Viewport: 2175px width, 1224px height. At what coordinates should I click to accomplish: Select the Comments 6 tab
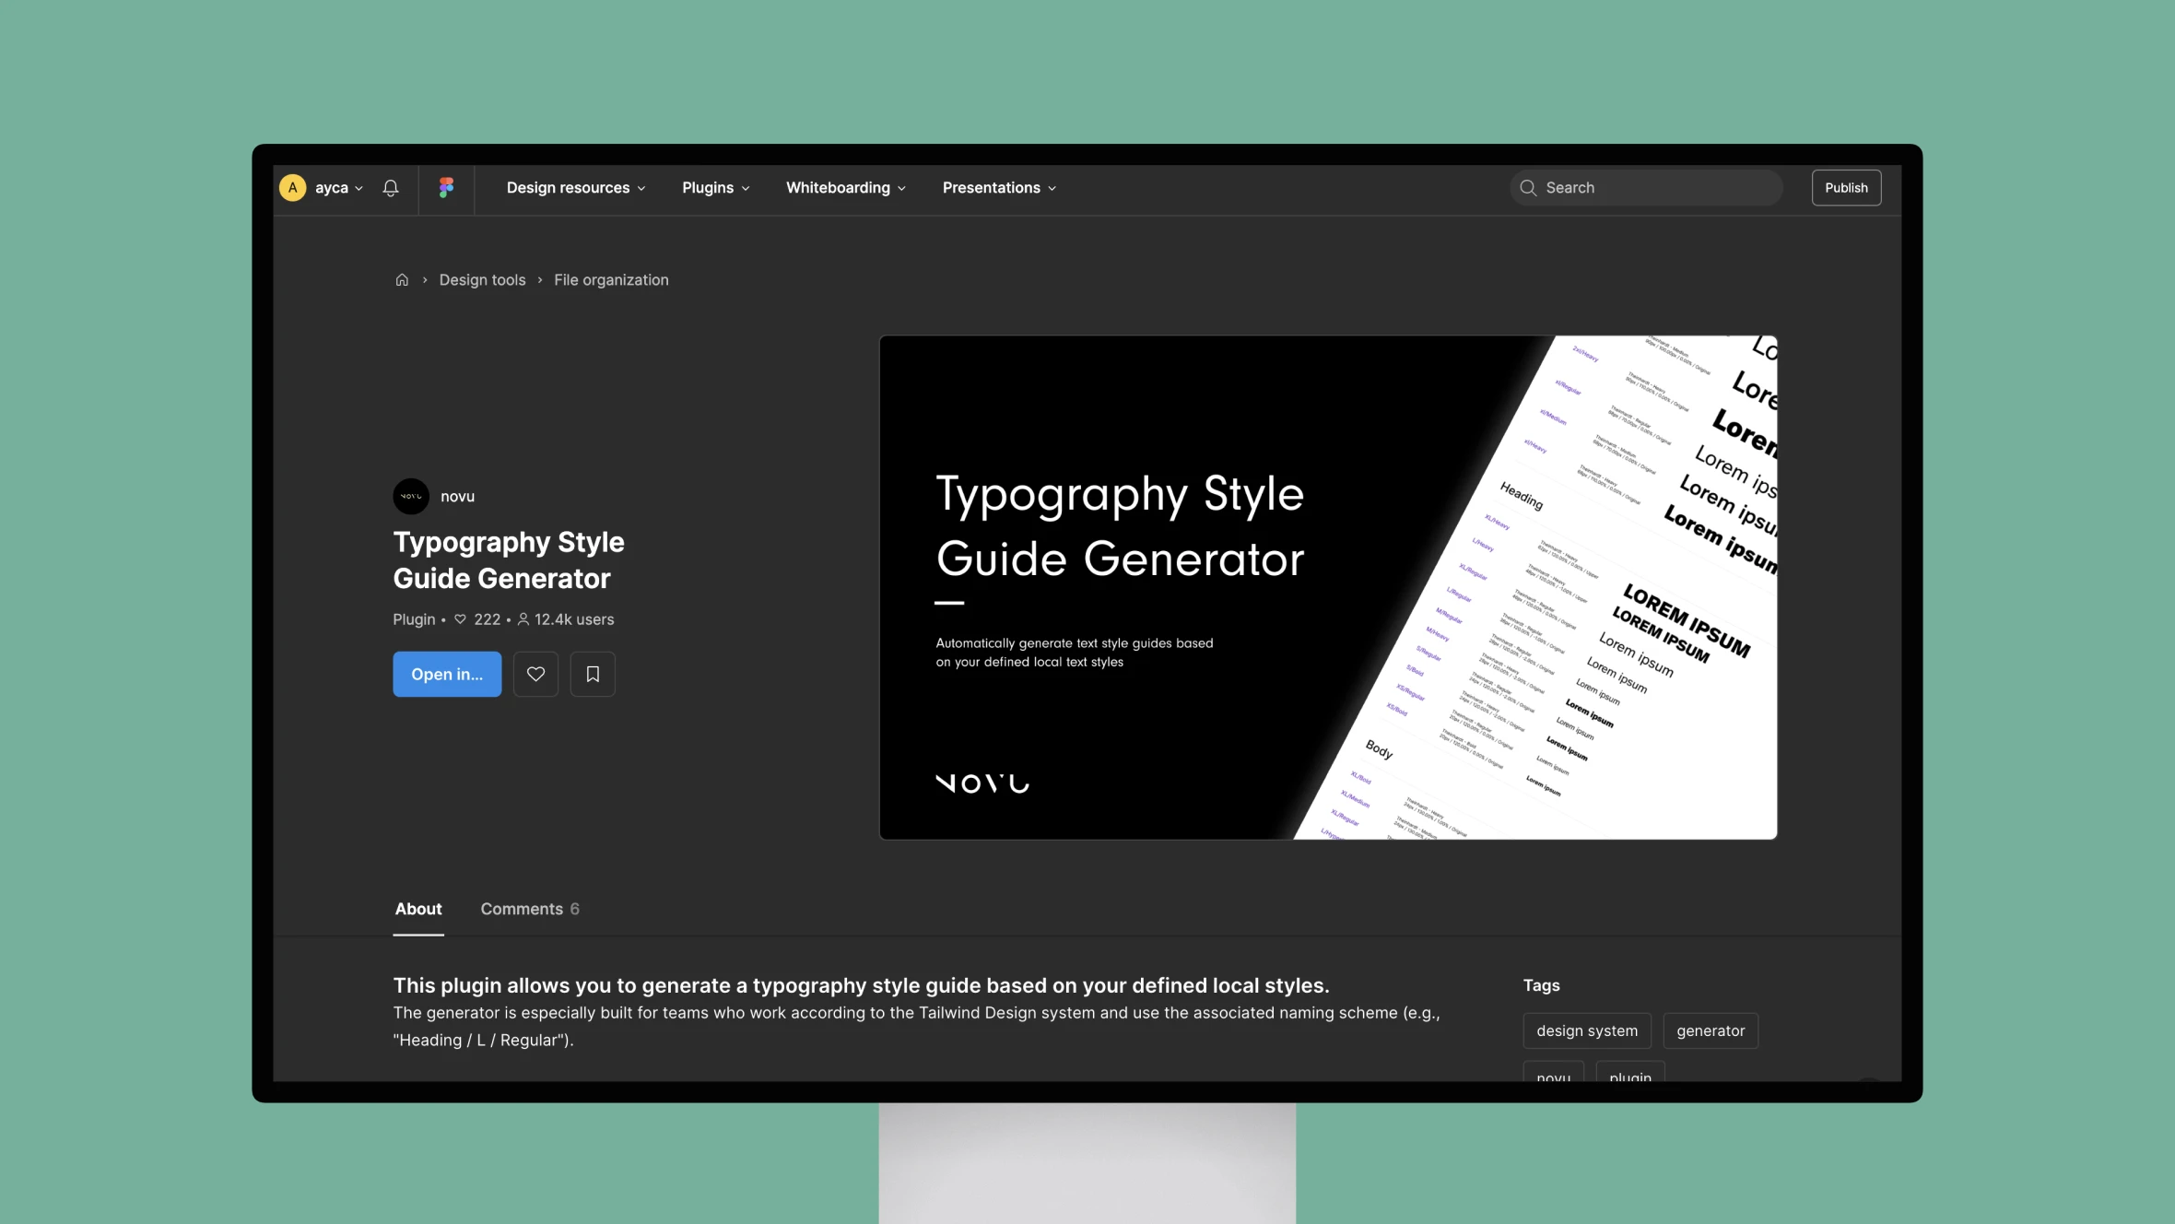pos(529,909)
